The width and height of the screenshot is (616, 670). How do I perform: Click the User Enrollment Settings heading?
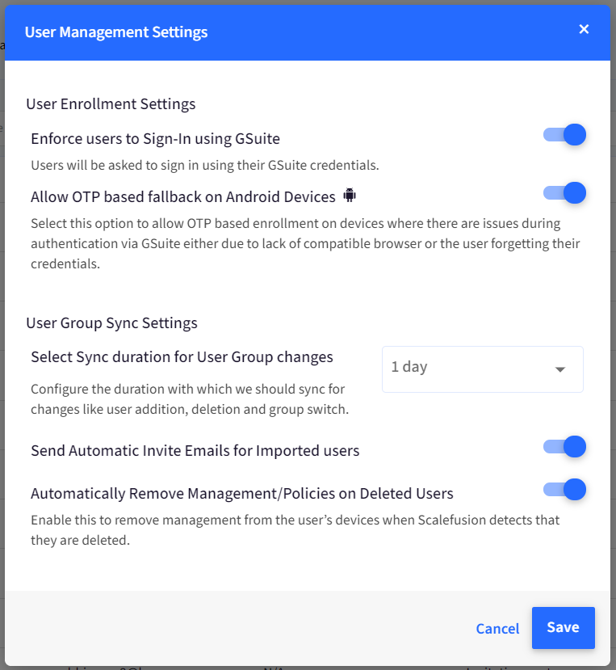[x=111, y=103]
